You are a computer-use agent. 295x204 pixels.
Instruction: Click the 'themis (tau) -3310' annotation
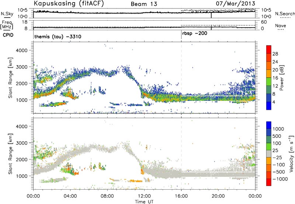[x=58, y=36]
